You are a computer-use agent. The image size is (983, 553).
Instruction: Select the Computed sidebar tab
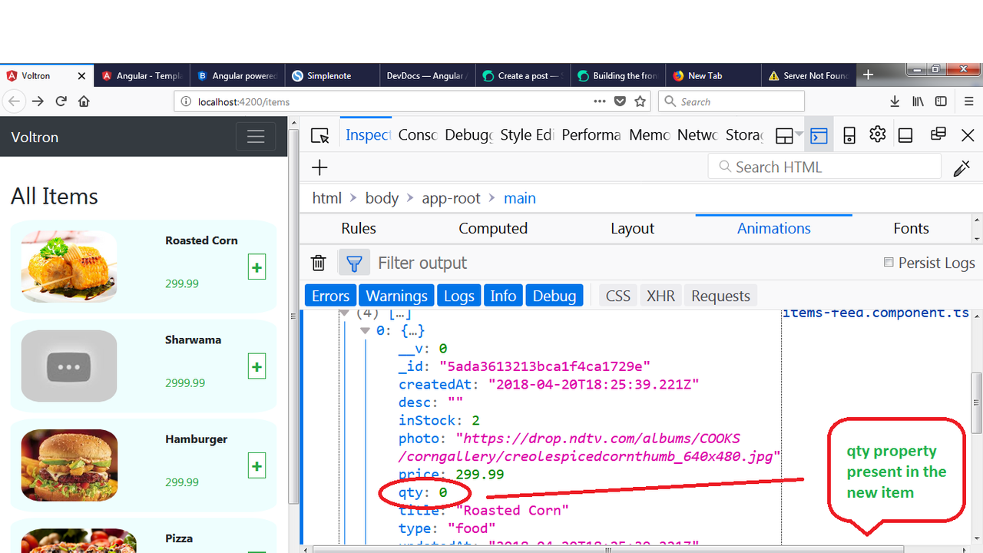point(493,228)
